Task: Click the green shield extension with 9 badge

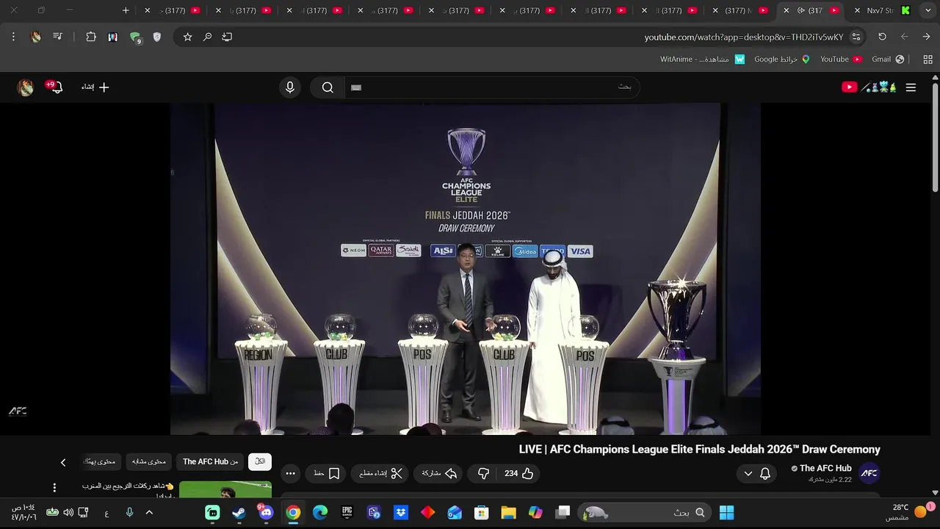Action: click(135, 37)
